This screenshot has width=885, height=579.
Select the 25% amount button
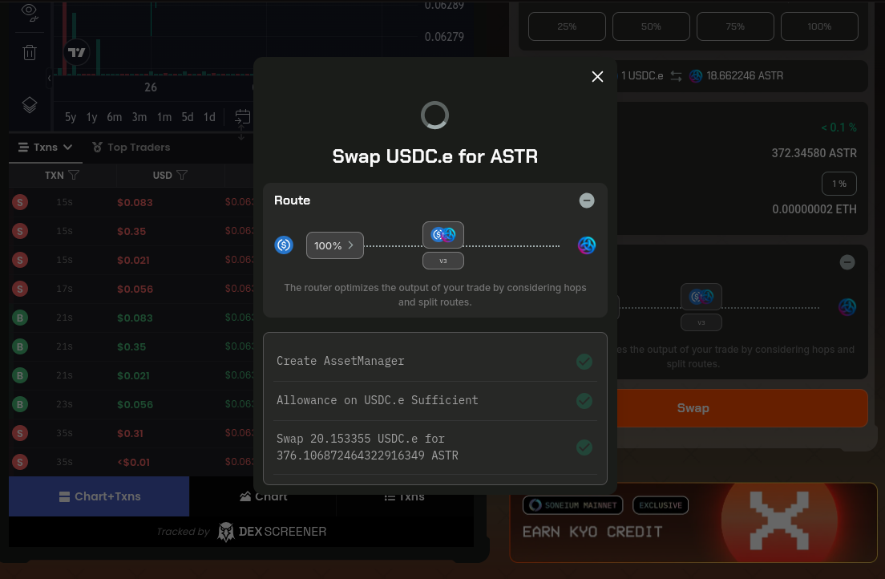[x=567, y=26]
